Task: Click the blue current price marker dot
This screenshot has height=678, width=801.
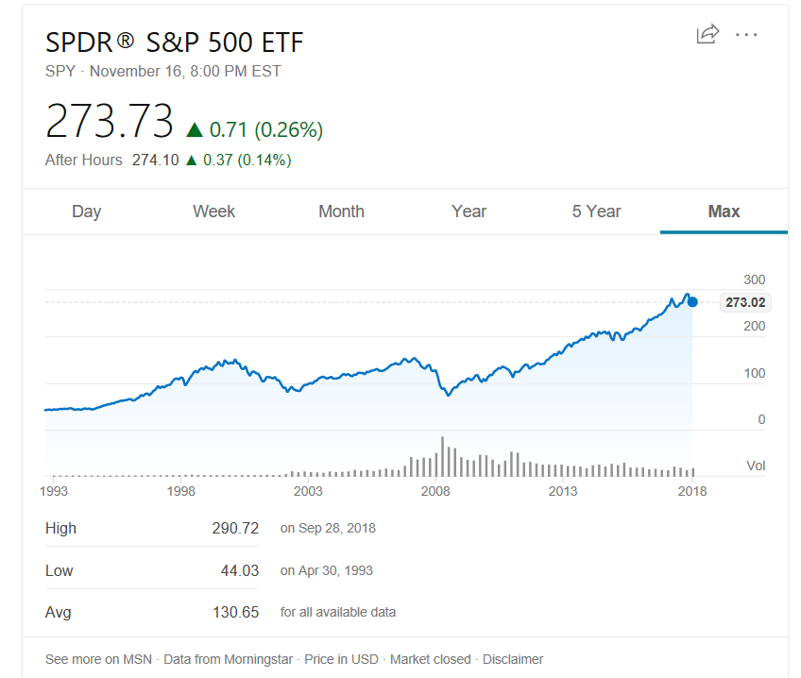Action: (692, 302)
